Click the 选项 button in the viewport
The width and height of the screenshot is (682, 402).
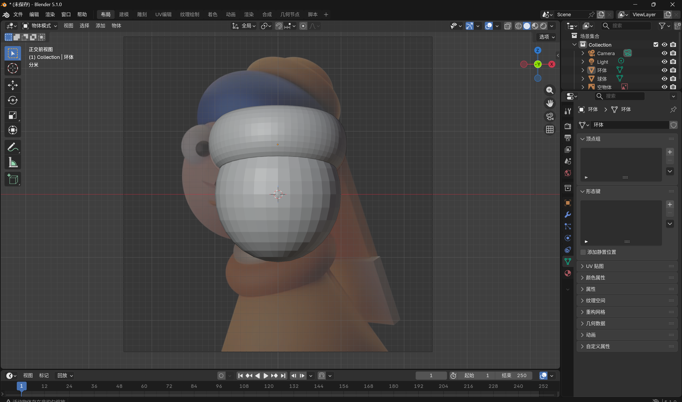(x=547, y=37)
